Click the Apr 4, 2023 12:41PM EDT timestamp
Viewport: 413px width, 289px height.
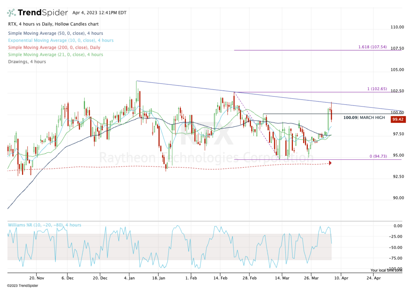click(x=99, y=12)
